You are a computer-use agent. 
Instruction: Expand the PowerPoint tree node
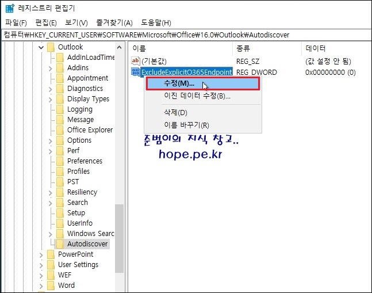coord(41,255)
